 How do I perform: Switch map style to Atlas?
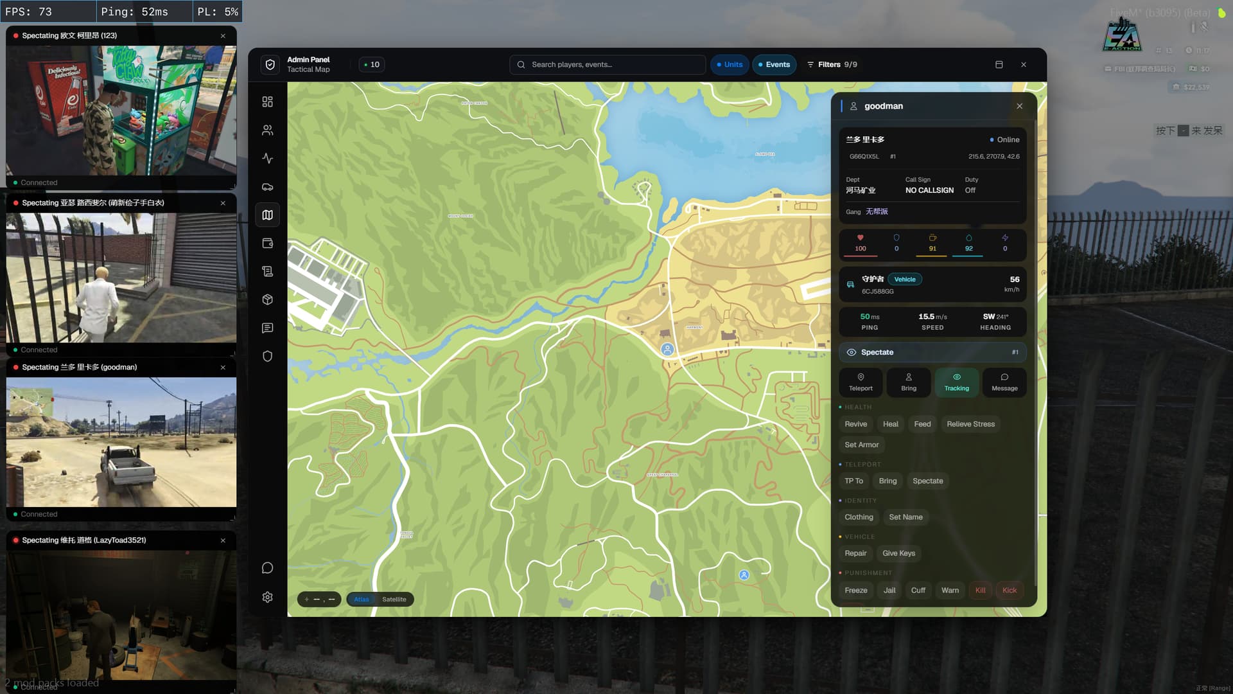(362, 600)
